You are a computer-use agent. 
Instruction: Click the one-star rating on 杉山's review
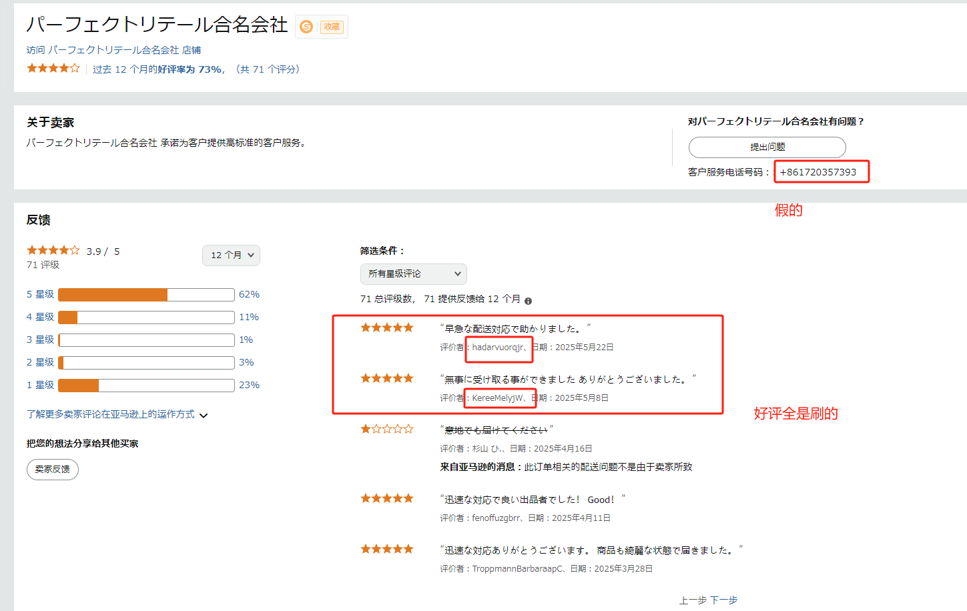click(386, 429)
